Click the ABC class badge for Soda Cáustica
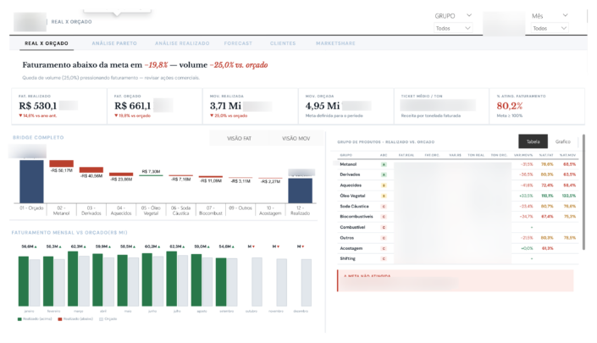 [x=384, y=206]
